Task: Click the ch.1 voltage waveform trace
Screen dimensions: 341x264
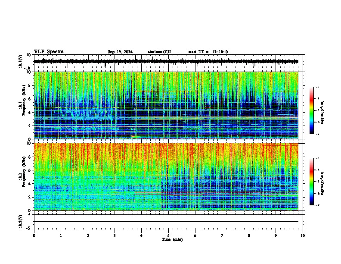Action: tap(166, 61)
